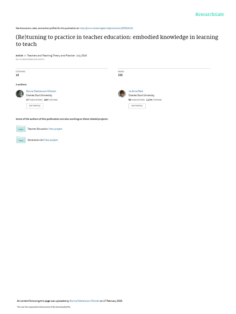This screenshot has width=236, height=314.
Task: Open View project link for Generation Art
Action: (51, 140)
